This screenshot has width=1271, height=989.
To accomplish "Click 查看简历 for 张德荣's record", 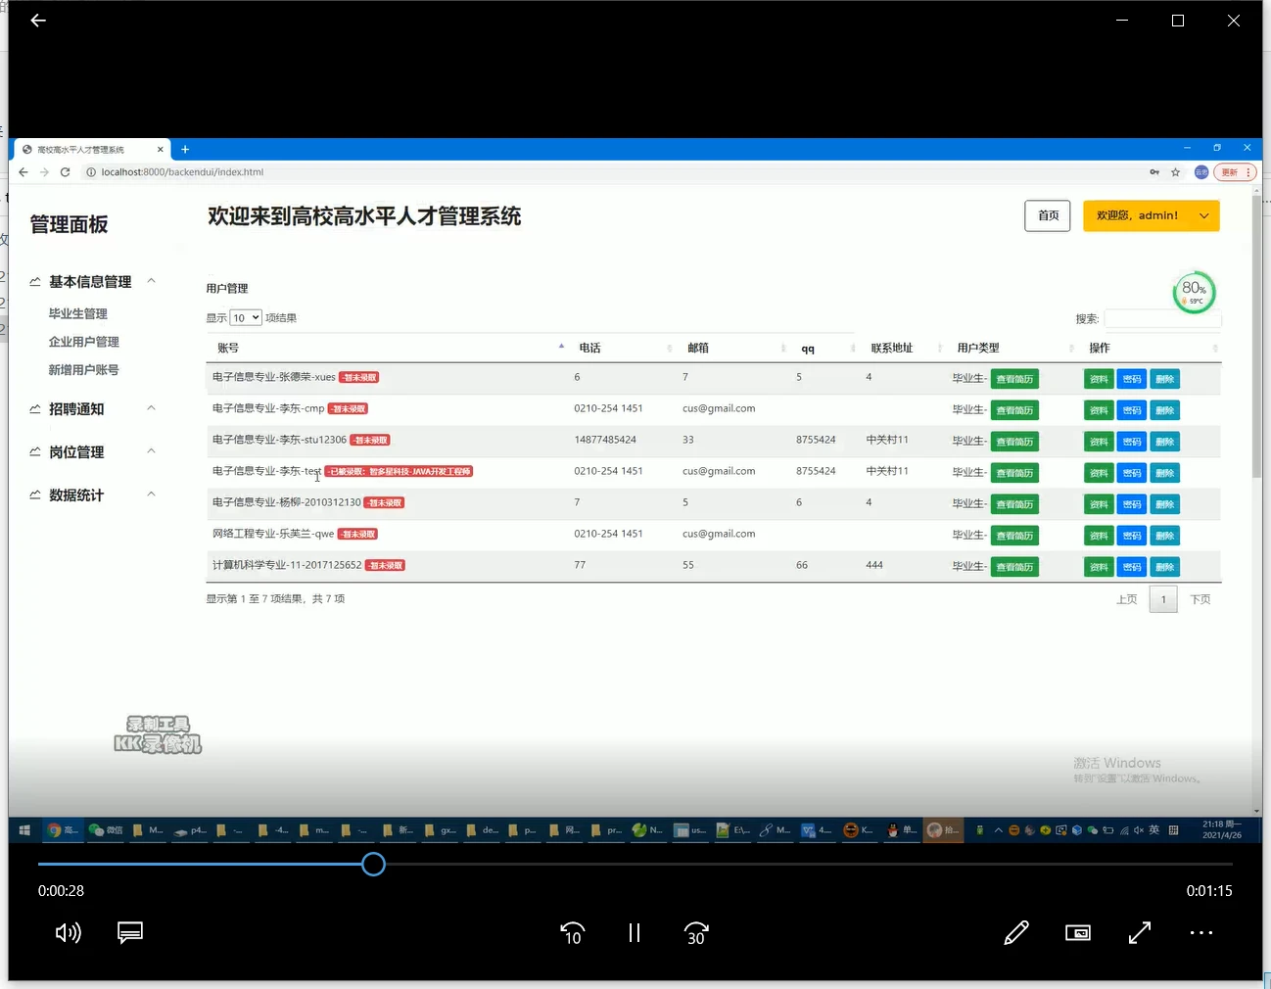I will click(x=1014, y=378).
